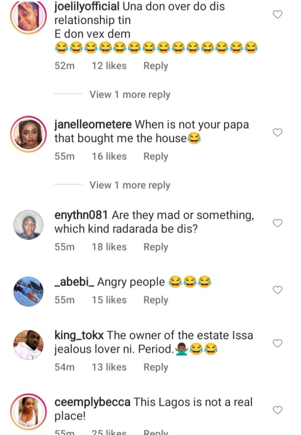Toggle like heart on _abebi_ comment
Viewport: 301px width, 435px height.
pos(277,290)
